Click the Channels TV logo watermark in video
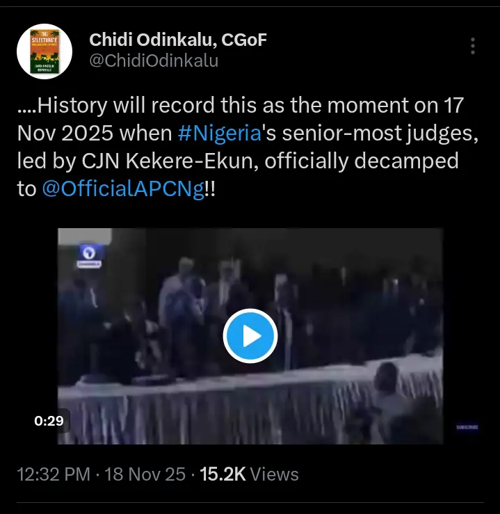Image resolution: width=500 pixels, height=514 pixels. [89, 256]
